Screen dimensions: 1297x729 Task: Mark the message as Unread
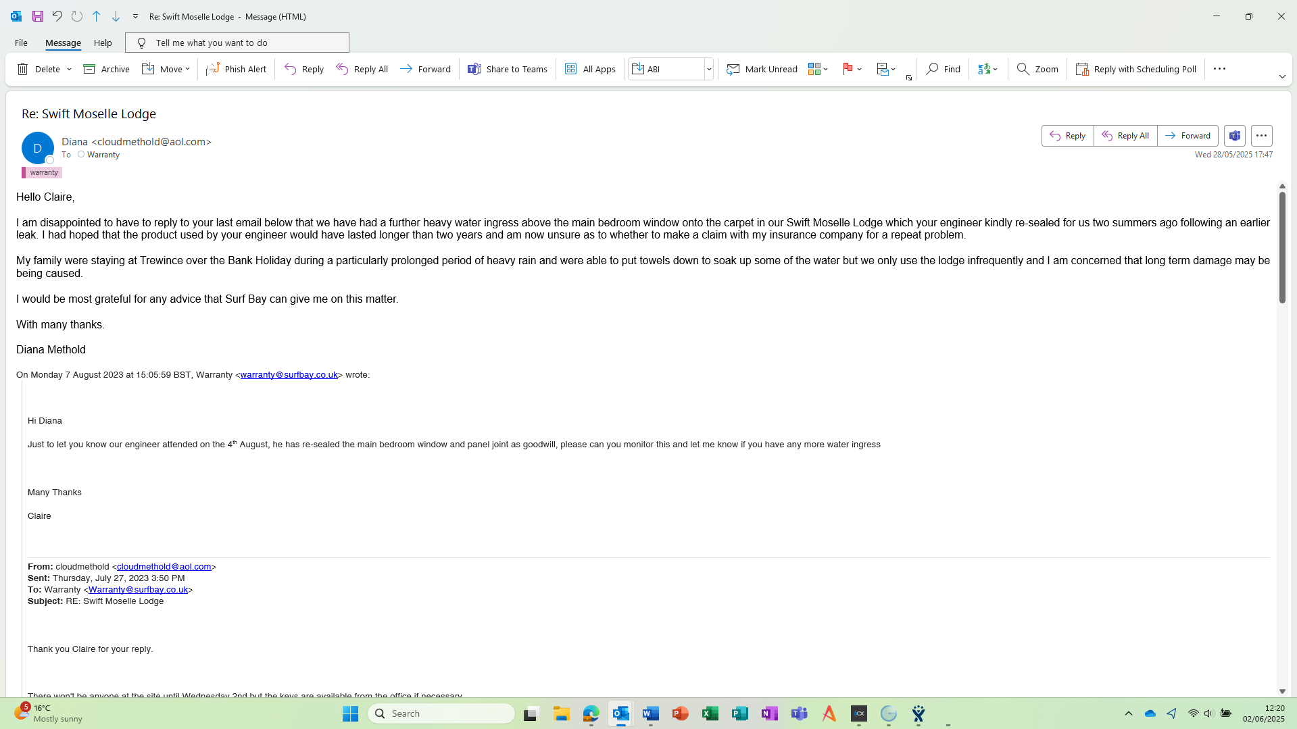point(762,69)
